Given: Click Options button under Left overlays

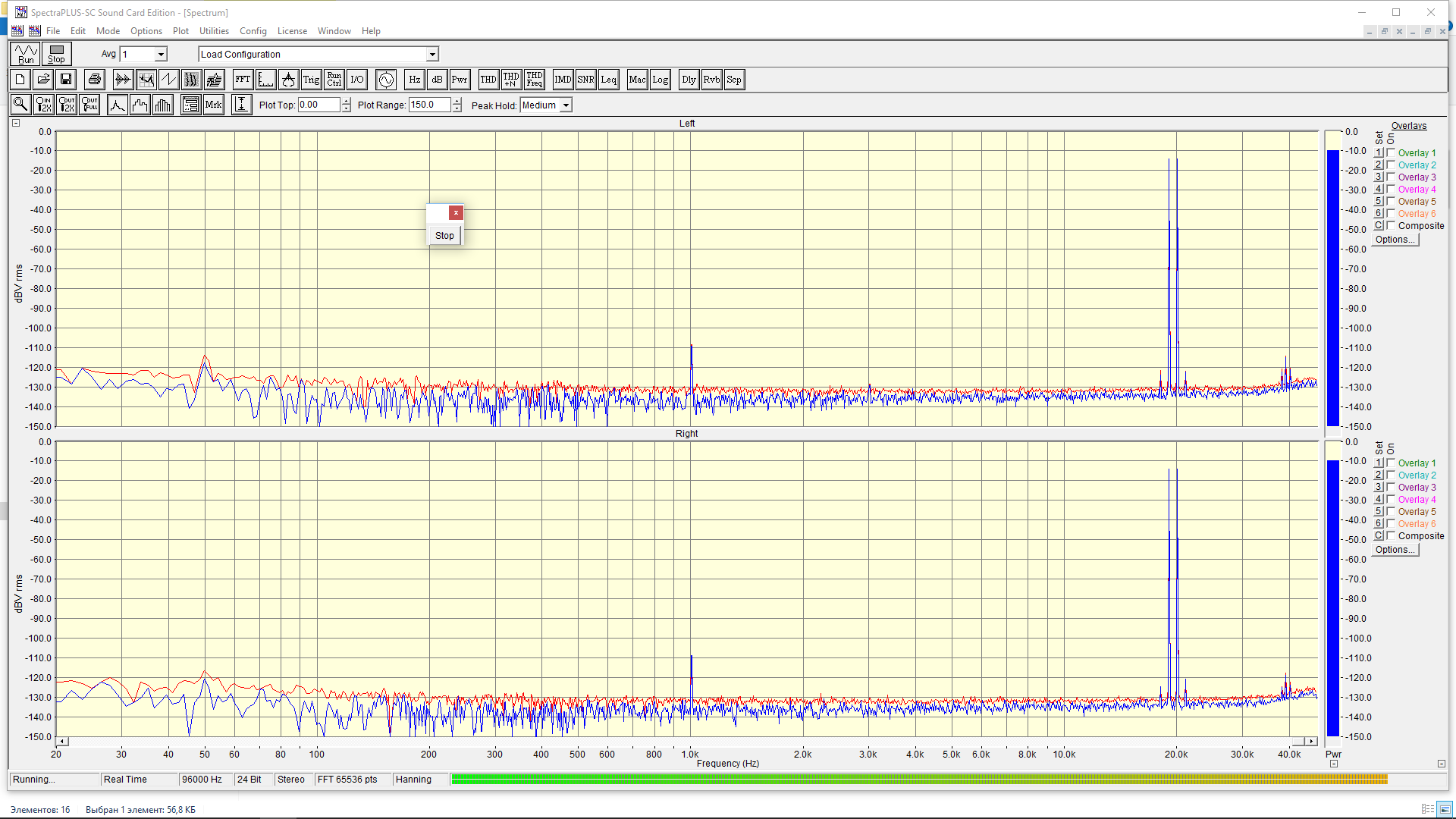Looking at the screenshot, I should point(1395,240).
